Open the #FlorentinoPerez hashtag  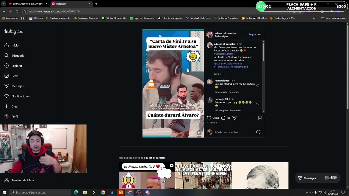(x=223, y=67)
